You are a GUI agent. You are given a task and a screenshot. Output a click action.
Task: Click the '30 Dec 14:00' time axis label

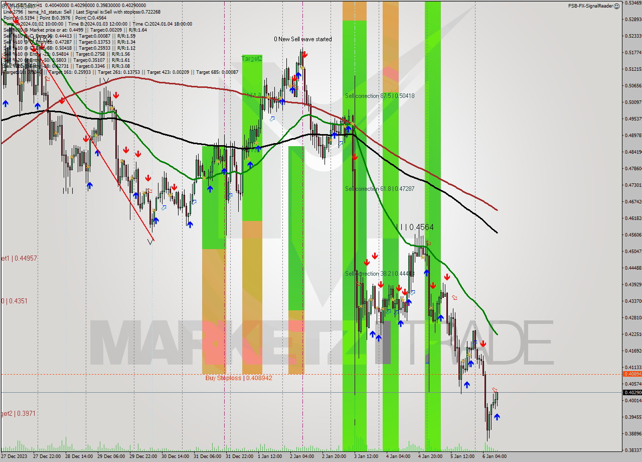tap(175, 456)
